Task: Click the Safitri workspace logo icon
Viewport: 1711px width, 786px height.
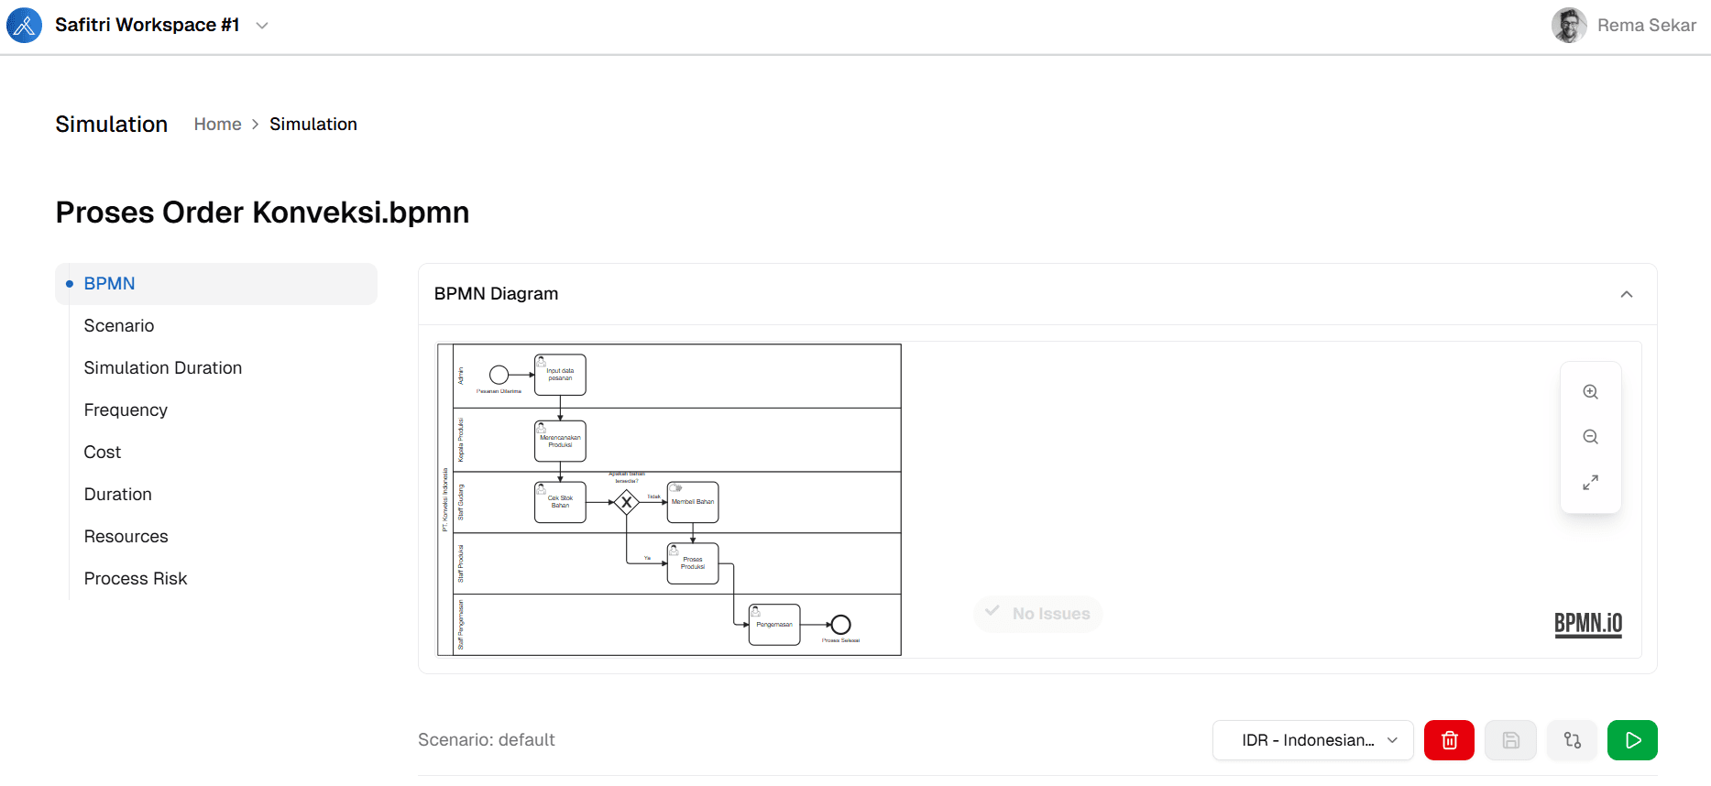Action: [x=25, y=25]
